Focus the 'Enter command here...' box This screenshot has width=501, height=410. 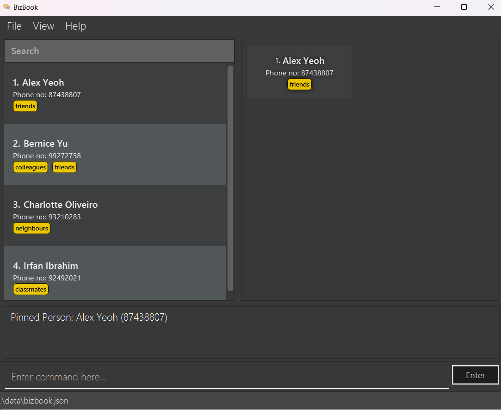tap(227, 377)
